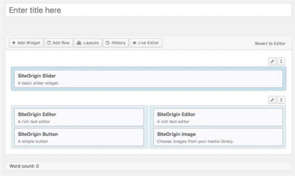Click the plus icon on Add Widget
295x176 pixels.
click(x=14, y=43)
